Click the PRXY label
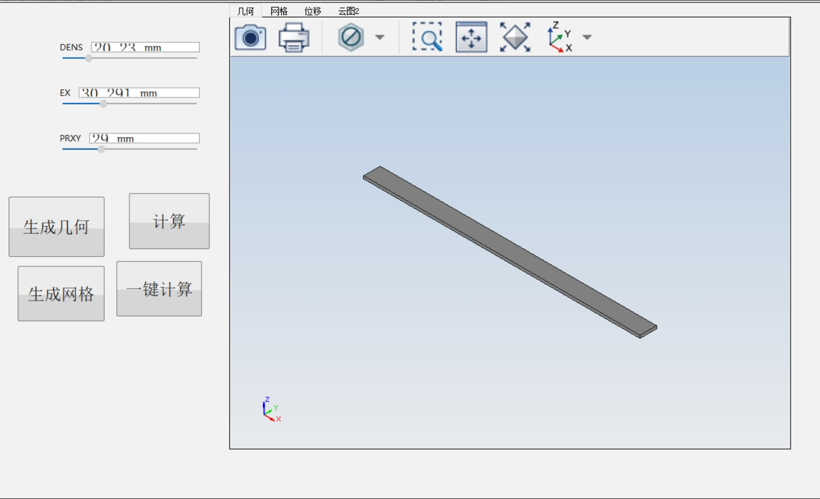 point(70,138)
